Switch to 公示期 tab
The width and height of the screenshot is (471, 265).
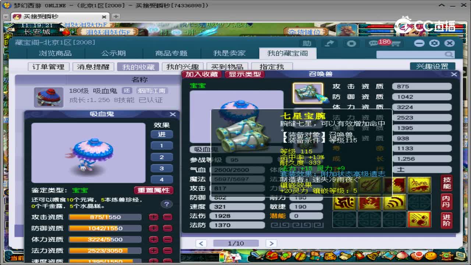tap(113, 53)
